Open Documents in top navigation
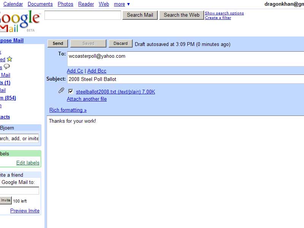Viewport: 304px width, 228px height. pyautogui.click(x=40, y=4)
